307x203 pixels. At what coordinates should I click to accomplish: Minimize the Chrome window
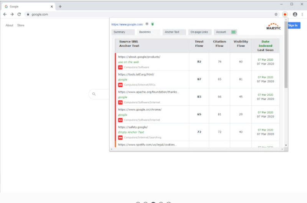pos(281,4)
